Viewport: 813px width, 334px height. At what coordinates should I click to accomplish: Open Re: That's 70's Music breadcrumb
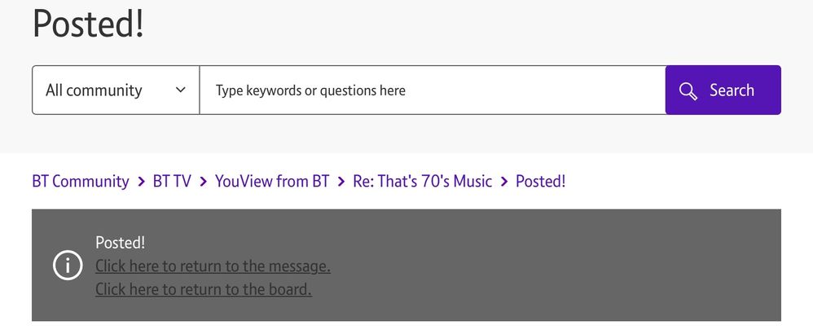422,181
